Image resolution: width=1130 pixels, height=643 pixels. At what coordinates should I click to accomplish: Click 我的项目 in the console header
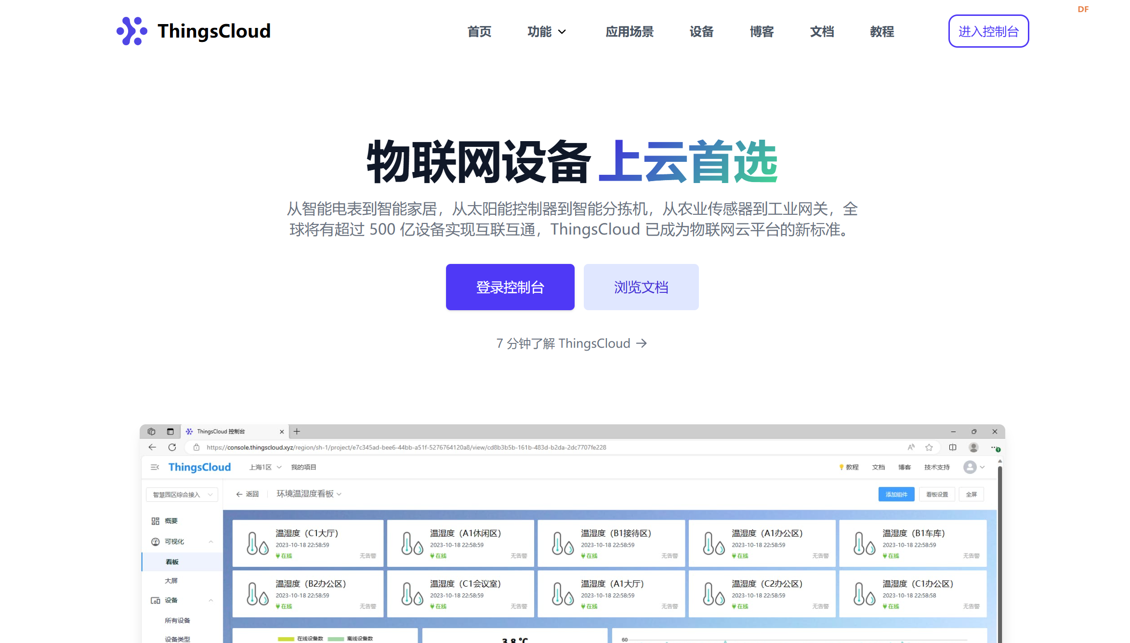(x=303, y=467)
